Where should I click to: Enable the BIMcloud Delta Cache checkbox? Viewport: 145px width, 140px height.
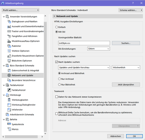point(57,114)
